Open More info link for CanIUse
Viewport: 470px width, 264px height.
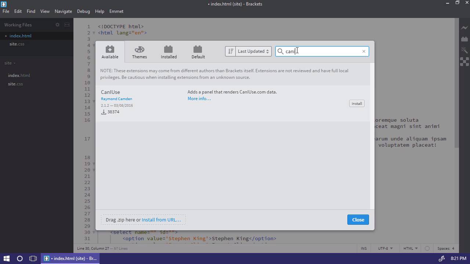[199, 99]
